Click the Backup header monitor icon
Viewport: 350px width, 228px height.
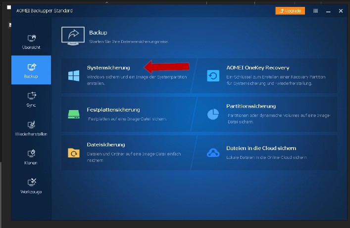coord(73,36)
